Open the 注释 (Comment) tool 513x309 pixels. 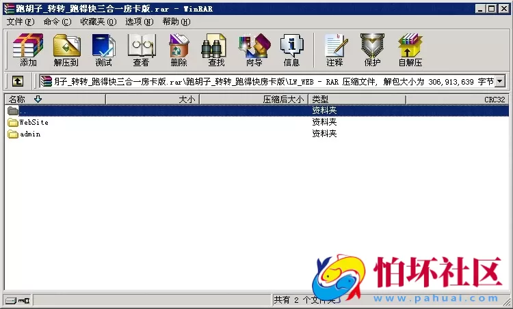335,50
